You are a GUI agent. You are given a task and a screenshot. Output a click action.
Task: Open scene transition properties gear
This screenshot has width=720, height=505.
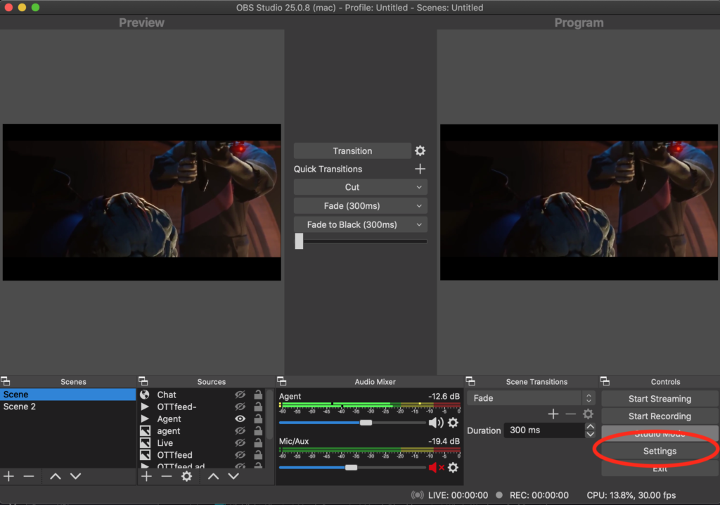588,414
